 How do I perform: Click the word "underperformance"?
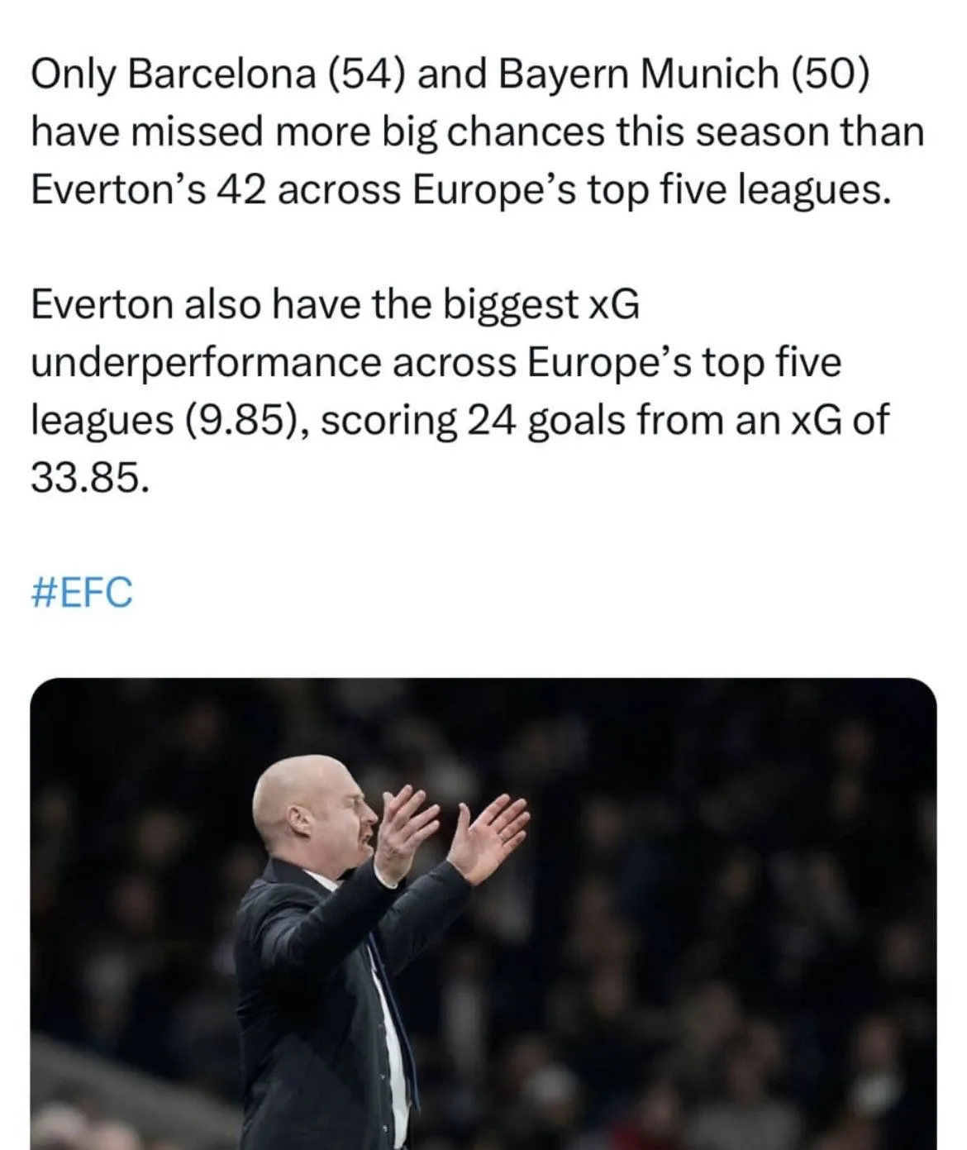coord(207,363)
